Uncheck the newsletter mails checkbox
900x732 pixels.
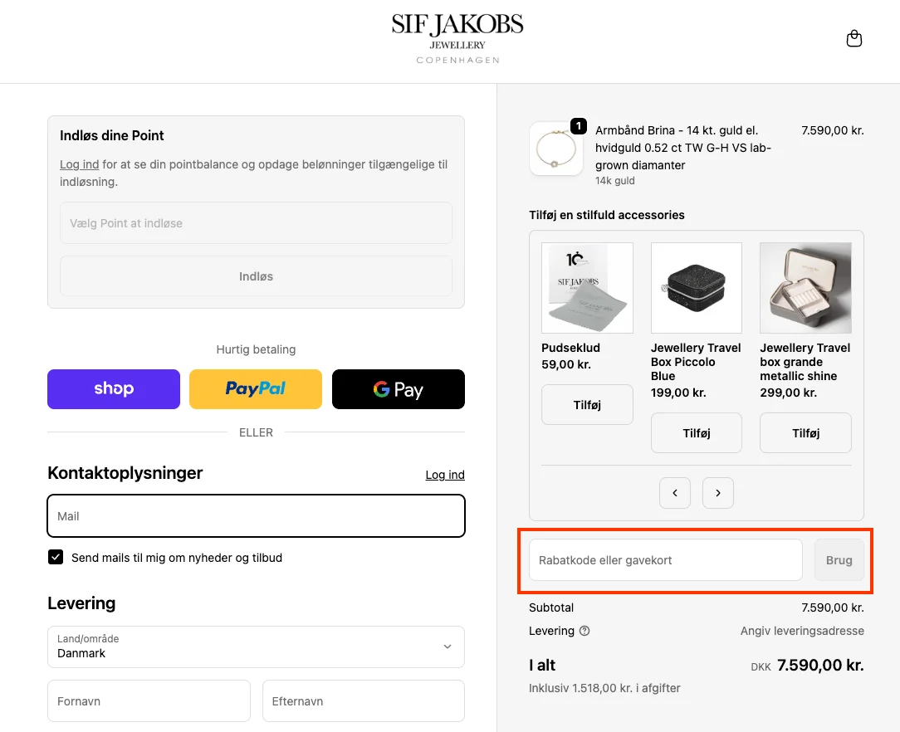tap(55, 557)
